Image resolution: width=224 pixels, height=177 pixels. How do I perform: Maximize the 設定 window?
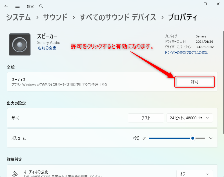(x=205, y=4)
